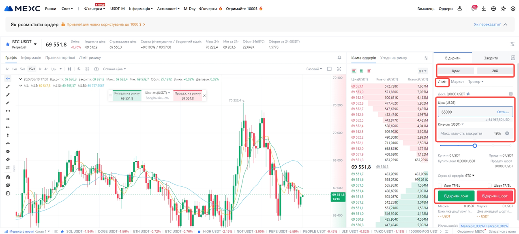519x234 pixels.
Task: Clear the quantity field with X icon
Action: (x=507, y=133)
